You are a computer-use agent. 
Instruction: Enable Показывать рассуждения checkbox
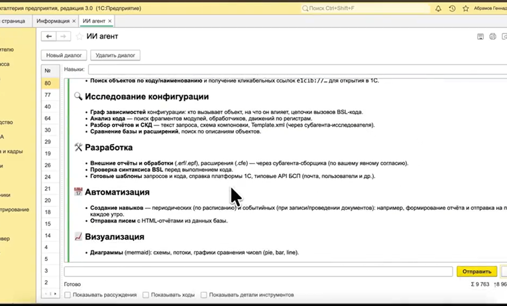pyautogui.click(x=68, y=295)
